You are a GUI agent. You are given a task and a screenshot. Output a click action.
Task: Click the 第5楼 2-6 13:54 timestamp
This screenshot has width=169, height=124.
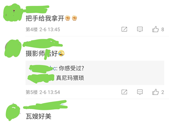(x=43, y=92)
